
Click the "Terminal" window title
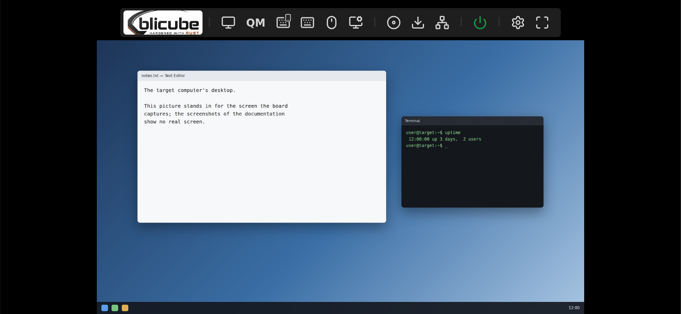click(x=412, y=121)
